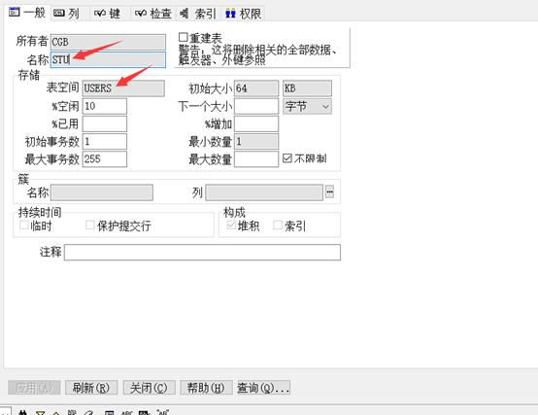Click the 初始大小 field showing 64
Image resolution: width=538 pixels, height=415 pixels.
point(256,88)
